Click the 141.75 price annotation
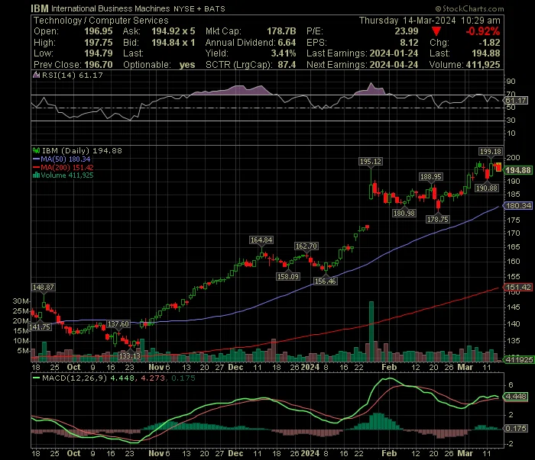Screen dimensions: 535x460 coord(40,327)
